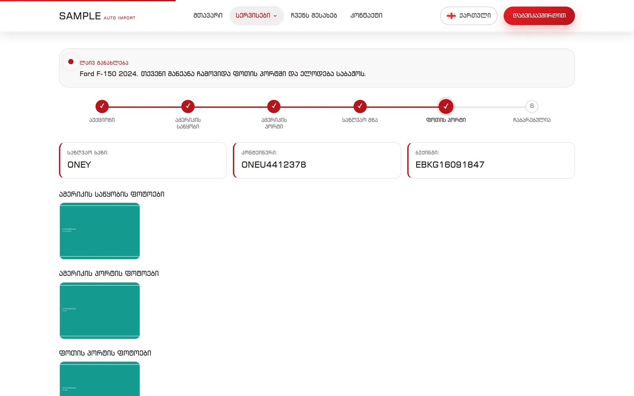Viewport: 634px width, 396px height.
Task: Click the ამერიკის პორტი step checkmark
Action: click(x=274, y=106)
